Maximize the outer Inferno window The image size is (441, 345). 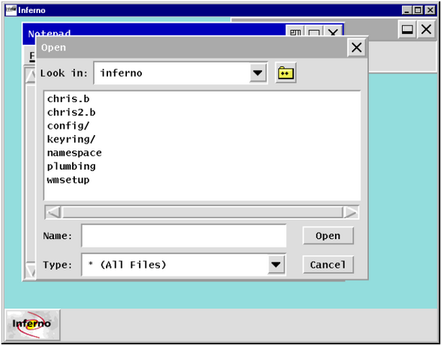pyautogui.click(x=418, y=10)
